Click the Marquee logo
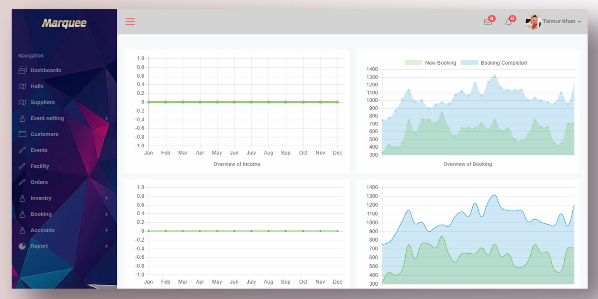The width and height of the screenshot is (598, 299). pos(64,23)
